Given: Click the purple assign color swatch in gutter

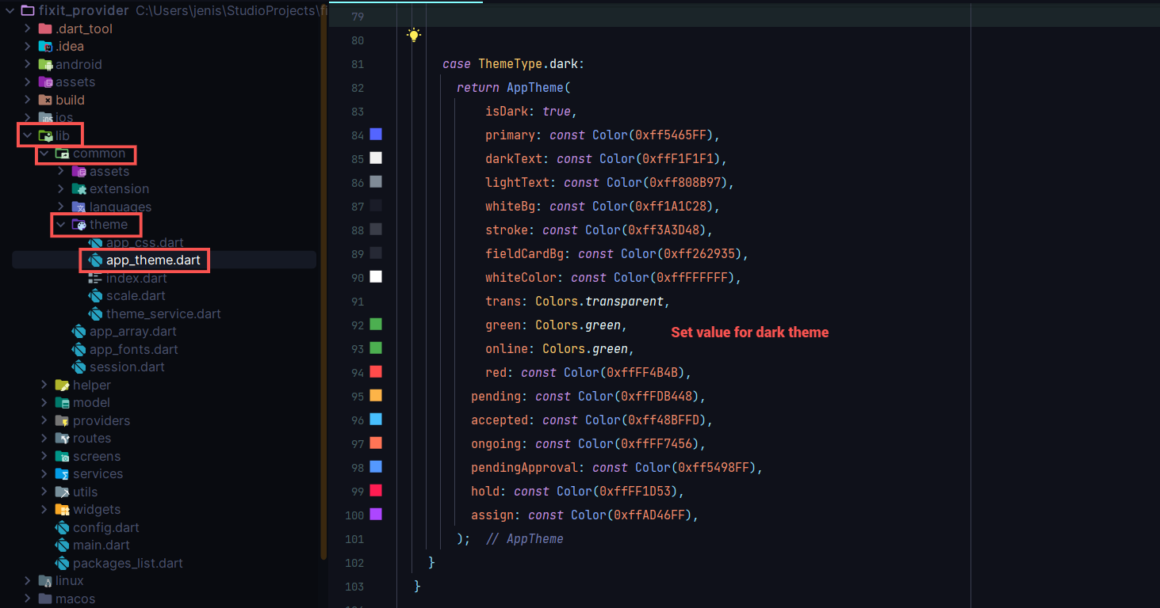Looking at the screenshot, I should (x=376, y=515).
